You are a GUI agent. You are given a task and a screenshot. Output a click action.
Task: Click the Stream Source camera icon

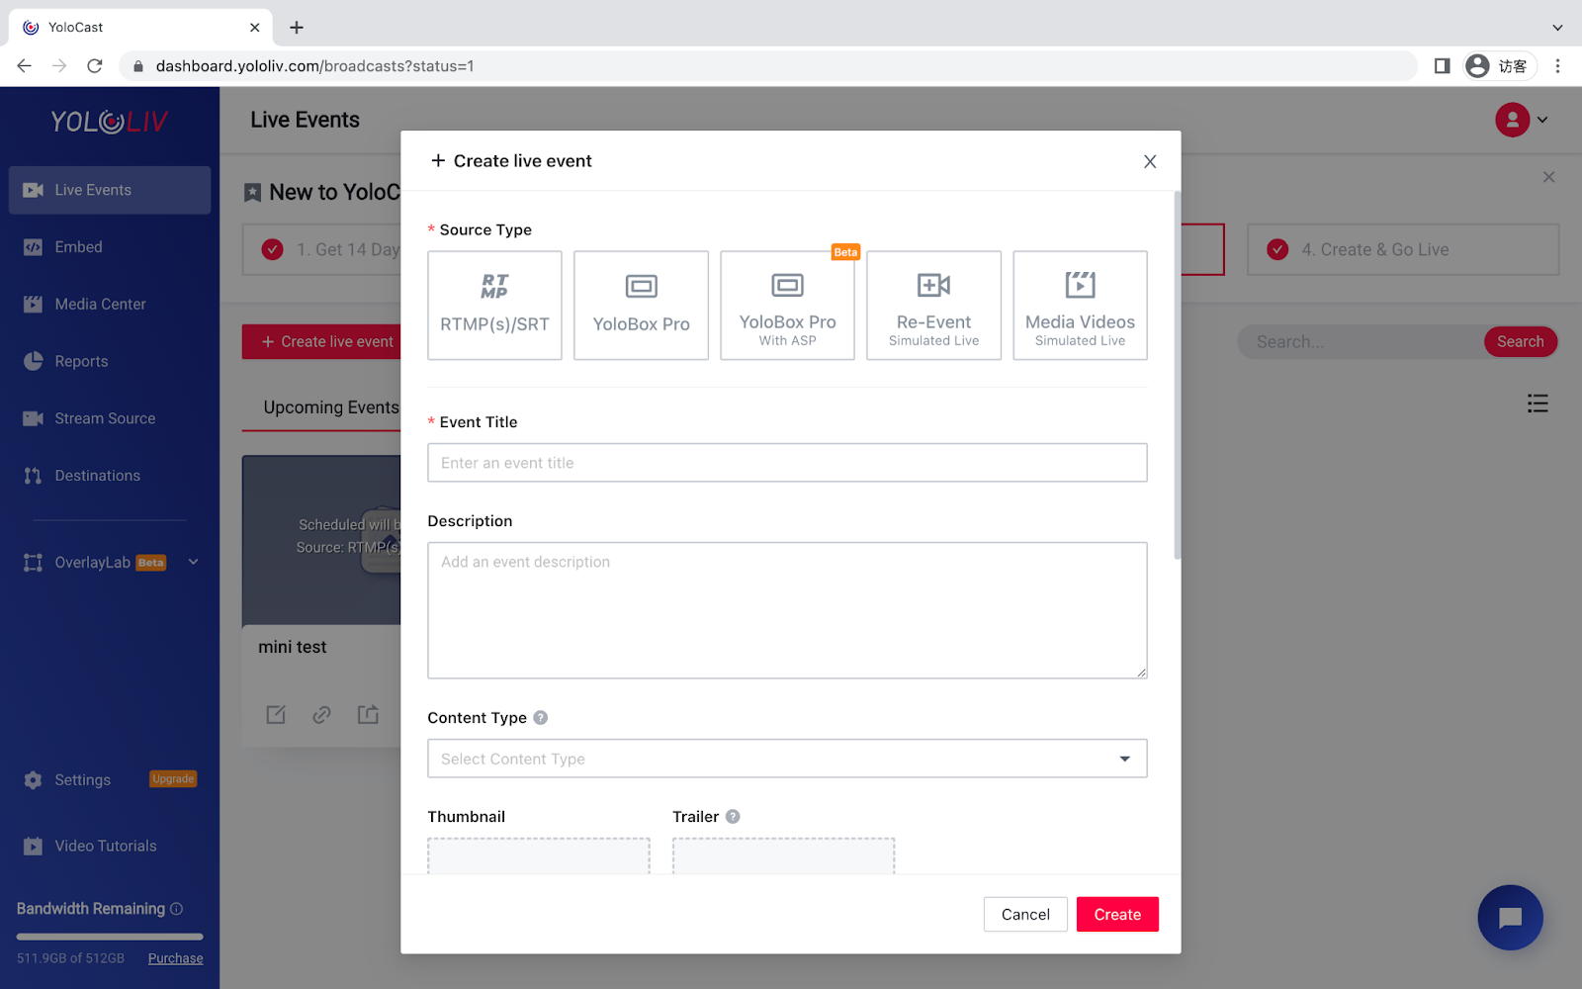34,418
